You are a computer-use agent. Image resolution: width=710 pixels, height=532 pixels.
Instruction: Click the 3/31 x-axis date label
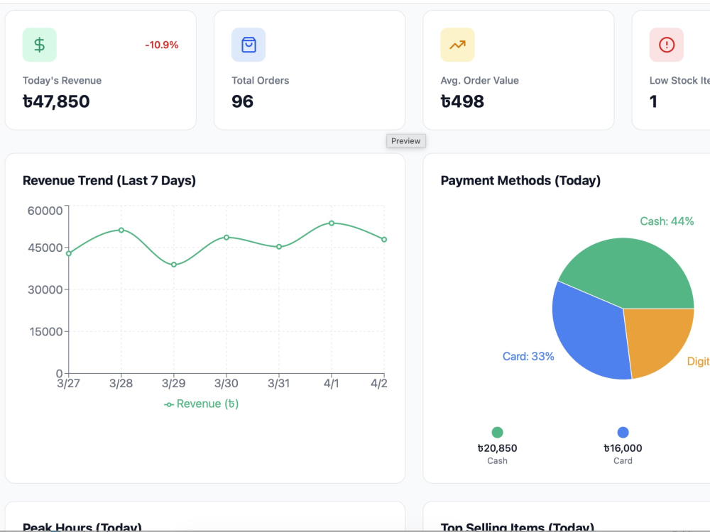[x=279, y=384]
